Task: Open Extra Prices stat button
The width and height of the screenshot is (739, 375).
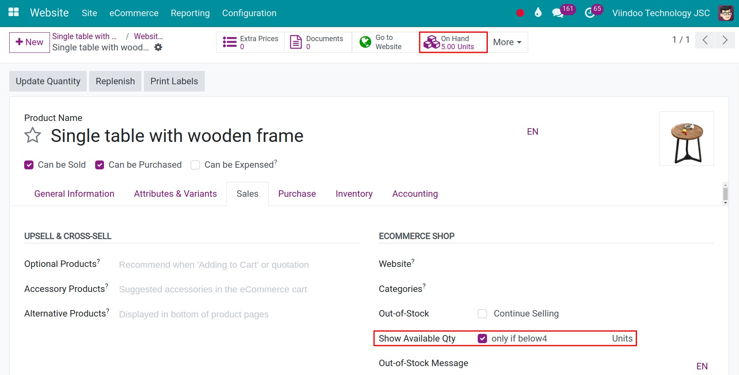Action: [x=250, y=42]
